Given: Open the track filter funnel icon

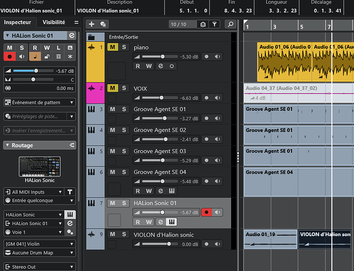Looking at the screenshot, I should pyautogui.click(x=215, y=24).
